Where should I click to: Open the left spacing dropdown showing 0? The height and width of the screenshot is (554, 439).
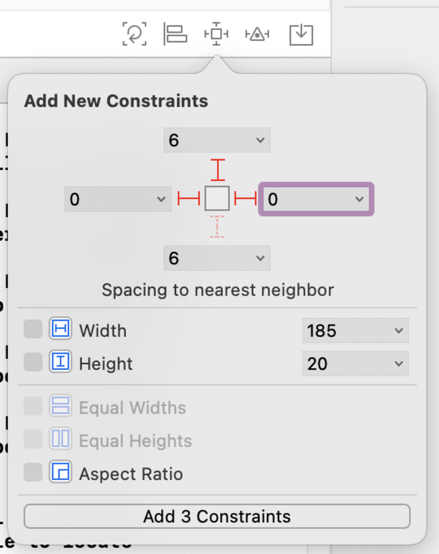pos(117,199)
